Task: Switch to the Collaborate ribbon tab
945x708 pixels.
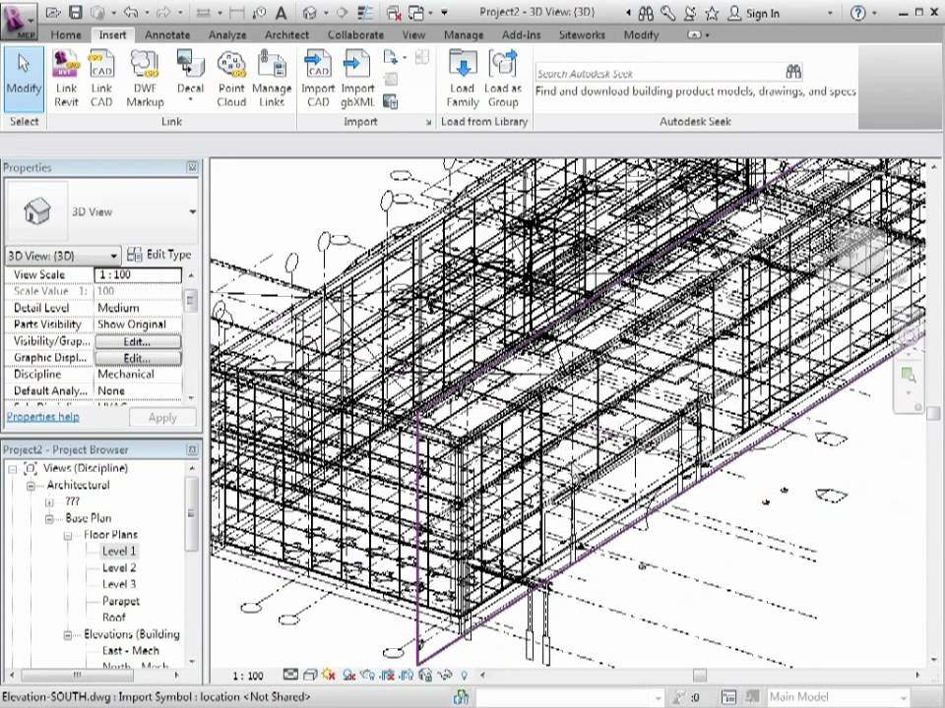Action: tap(355, 35)
